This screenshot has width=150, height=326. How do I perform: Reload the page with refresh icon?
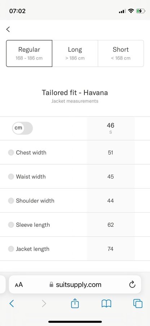pyautogui.click(x=132, y=284)
